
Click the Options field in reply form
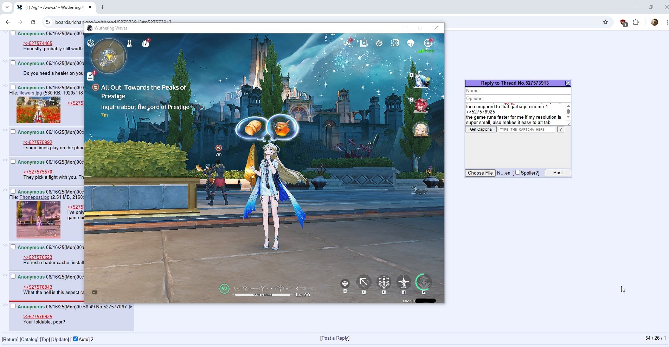click(518, 98)
